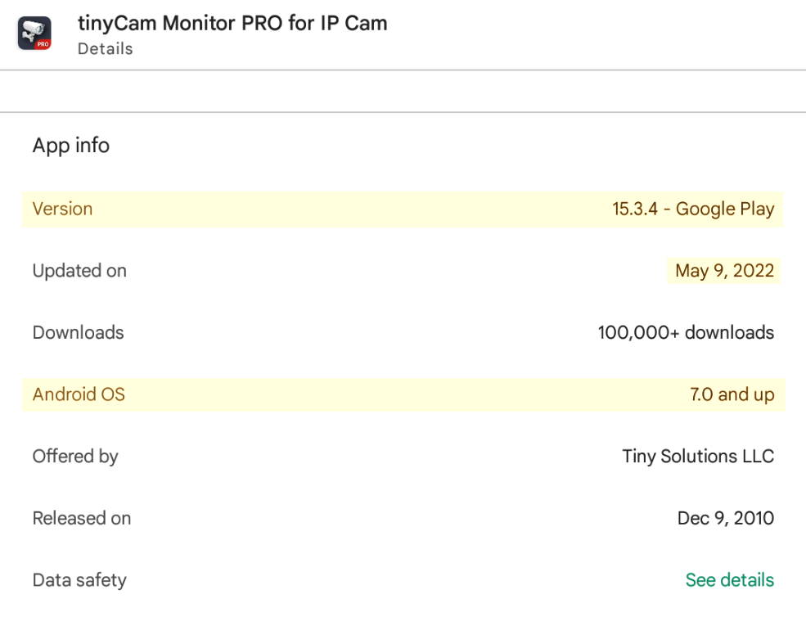
Task: Click the Details subtitle under the app title
Action: coord(105,49)
